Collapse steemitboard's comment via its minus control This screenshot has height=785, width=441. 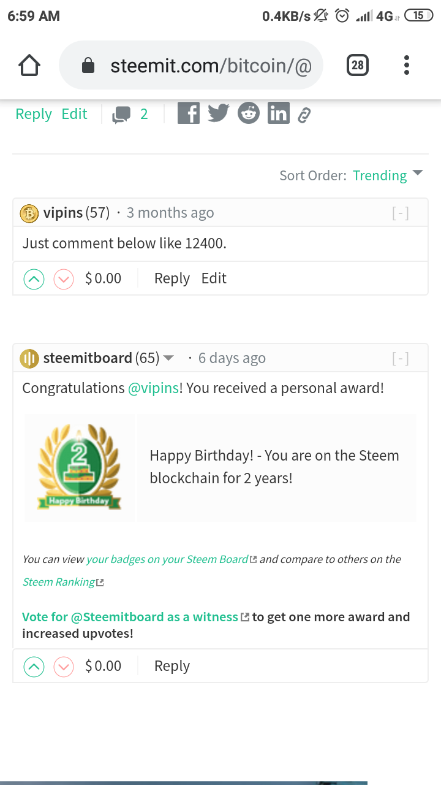point(401,358)
